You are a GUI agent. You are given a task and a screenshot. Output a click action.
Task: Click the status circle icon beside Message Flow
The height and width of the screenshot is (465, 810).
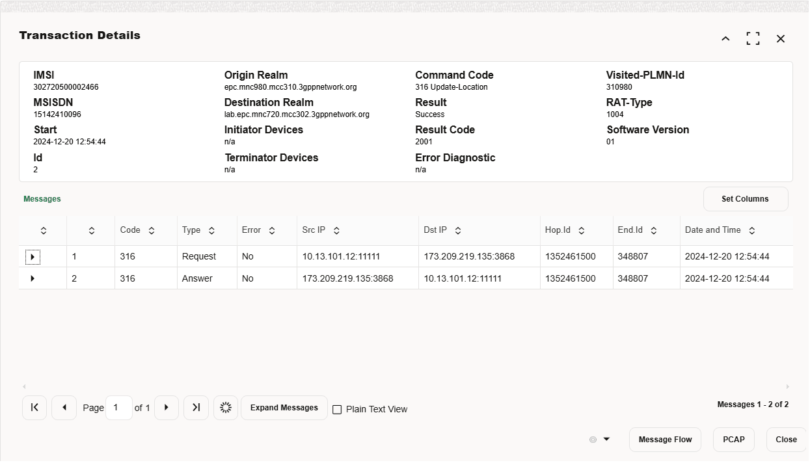[x=592, y=440]
